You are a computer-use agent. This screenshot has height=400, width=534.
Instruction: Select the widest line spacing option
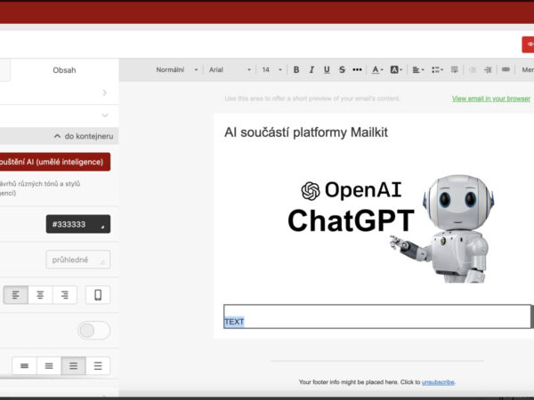tap(98, 365)
